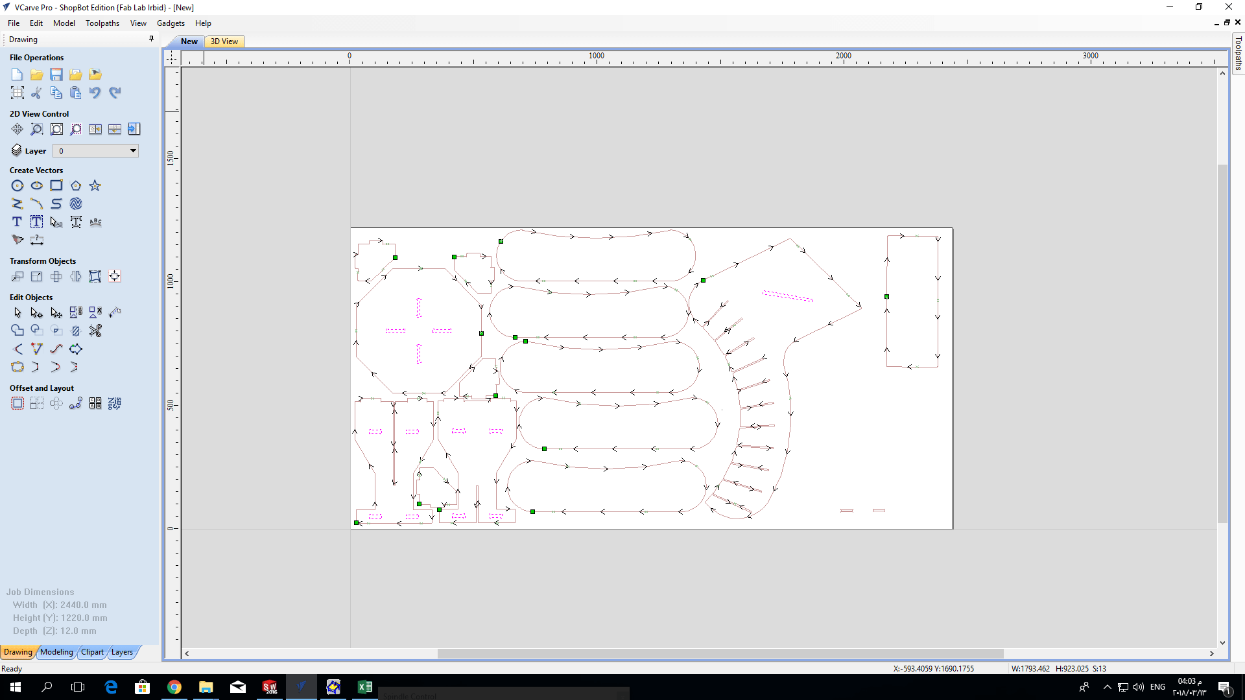Open SolidWorks 2016 from the taskbar
This screenshot has height=700, width=1245.
coord(270,687)
